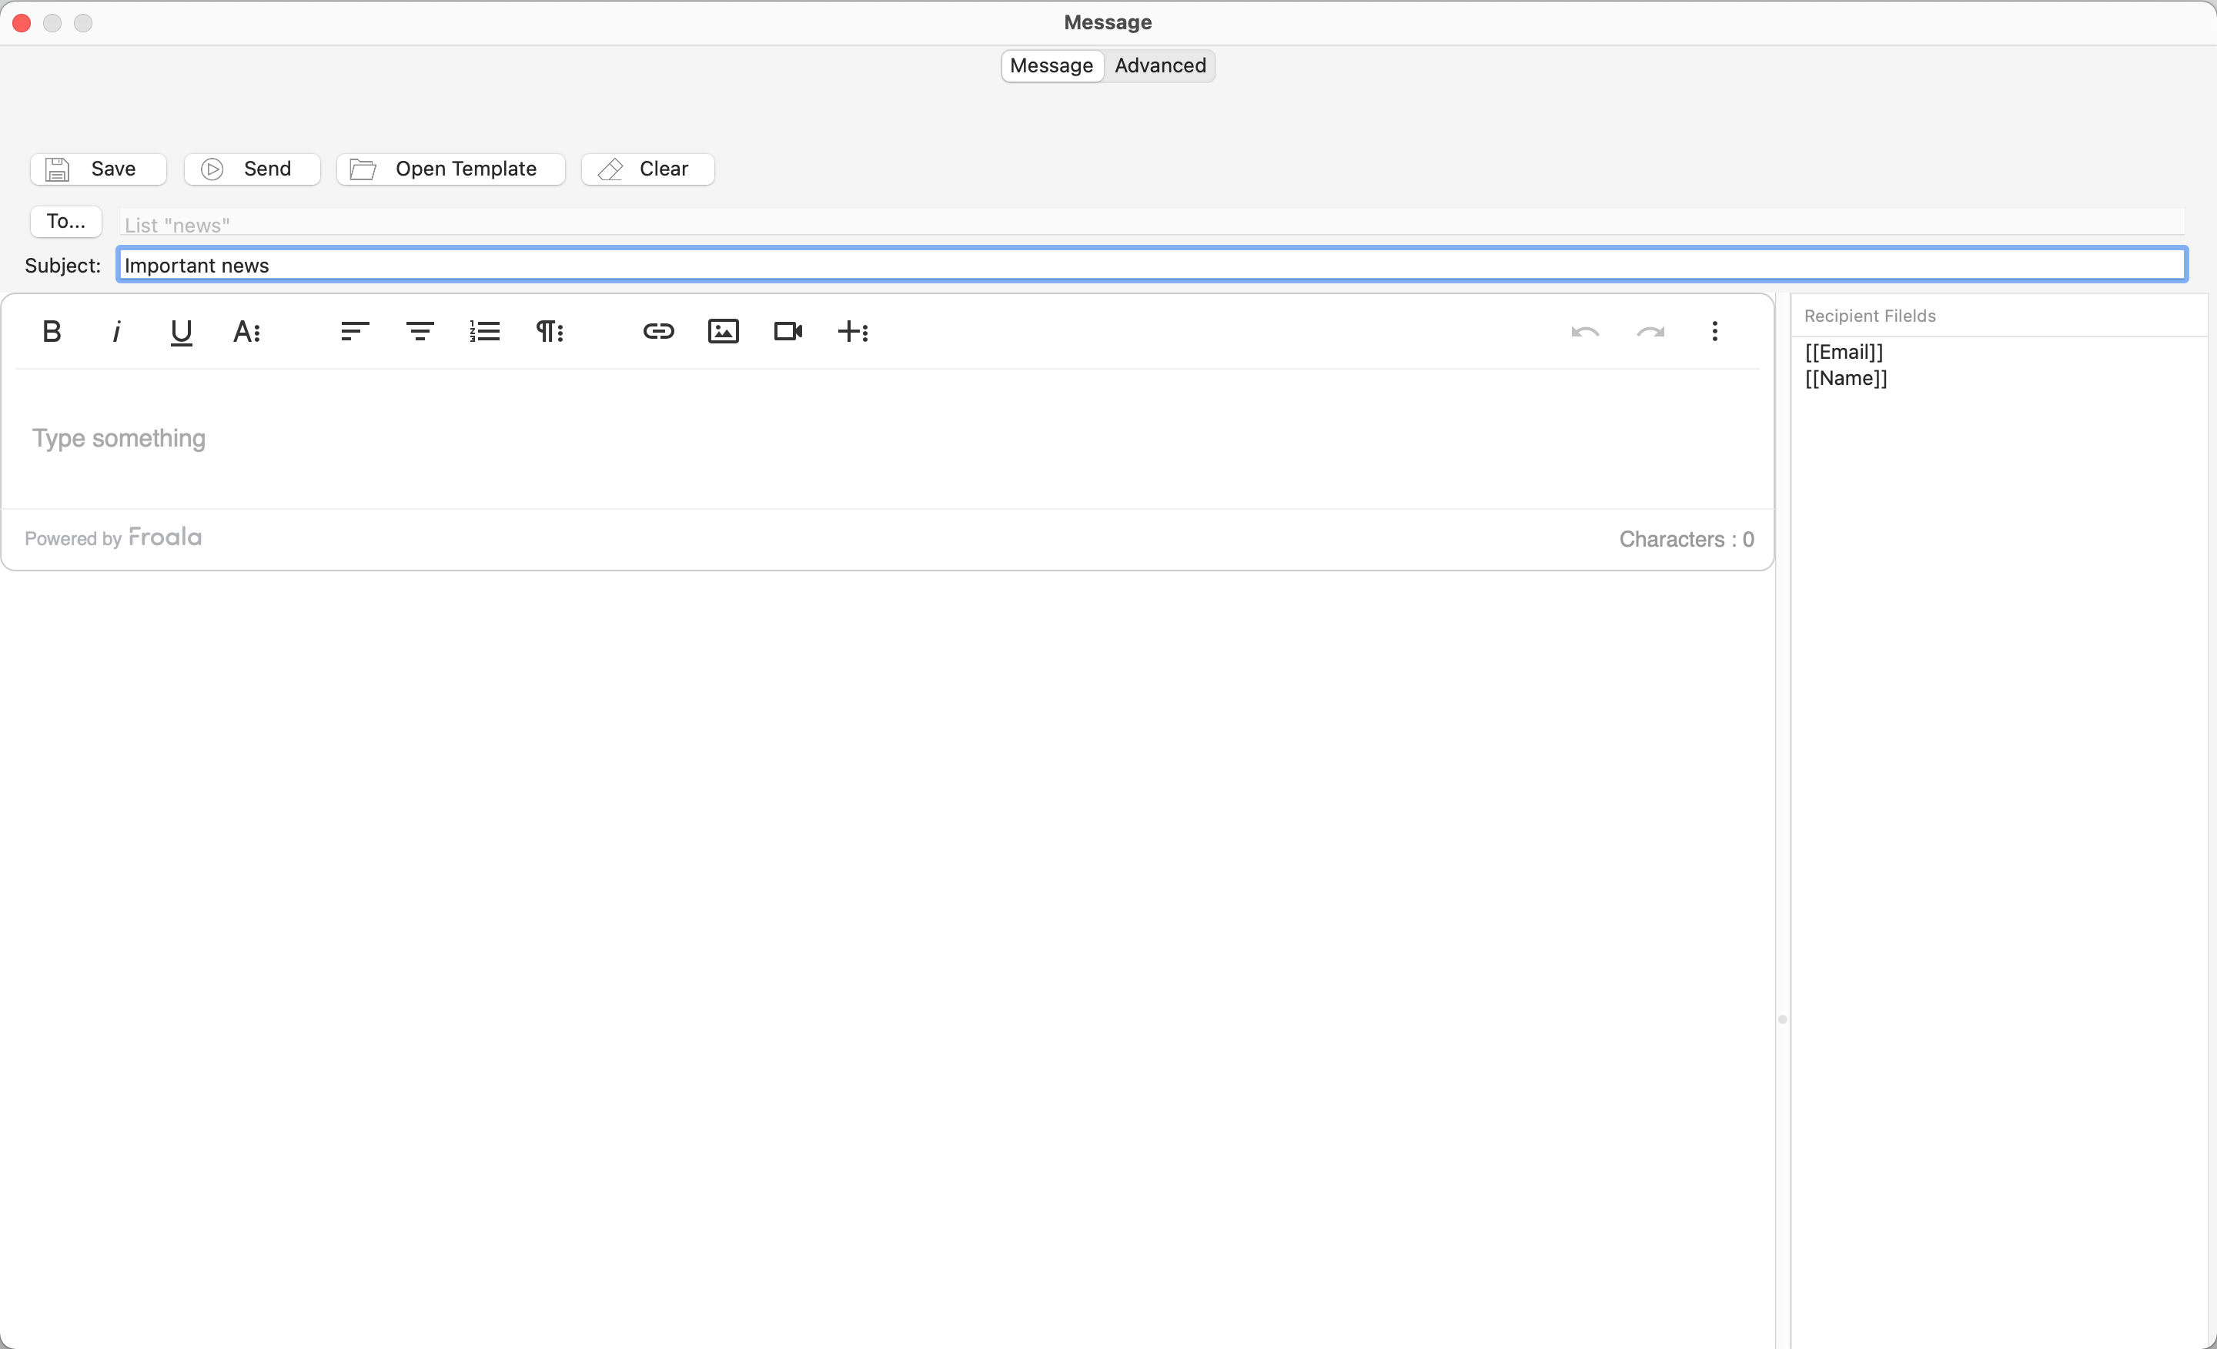Click the eraser icon on Clear

point(610,169)
